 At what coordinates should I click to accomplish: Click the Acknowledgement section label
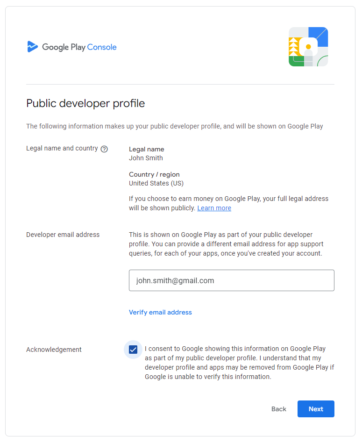pyautogui.click(x=54, y=350)
